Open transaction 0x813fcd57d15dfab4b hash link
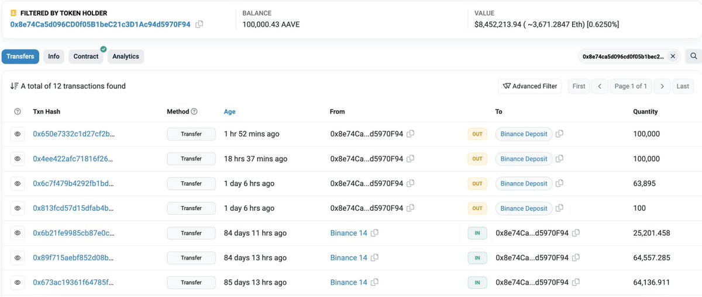 [x=74, y=208]
